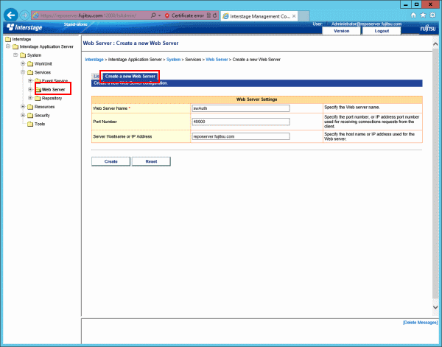Image resolution: width=442 pixels, height=347 pixels.
Task: Click the 'Stand-alone' header text
Action: (76, 24)
